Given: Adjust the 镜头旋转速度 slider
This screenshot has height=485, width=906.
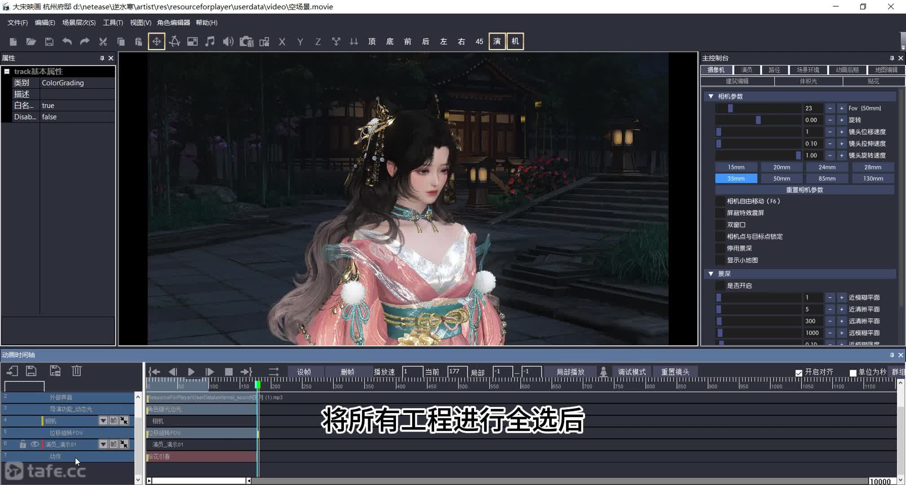Looking at the screenshot, I should point(758,155).
